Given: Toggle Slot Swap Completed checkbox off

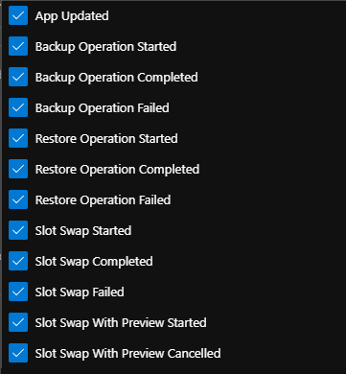Looking at the screenshot, I should (x=18, y=261).
